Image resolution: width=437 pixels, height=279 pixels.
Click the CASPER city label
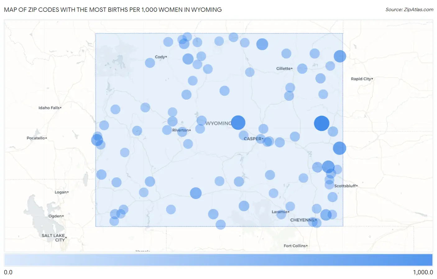[253, 139]
